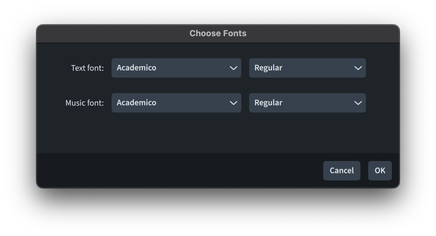Click the Music font label
The height and width of the screenshot is (236, 436).
tap(85, 102)
